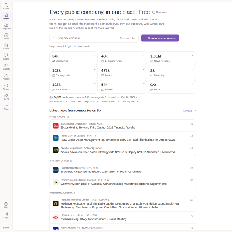Click the Log in sidebar icon
The image size is (232, 232).
tap(6, 215)
